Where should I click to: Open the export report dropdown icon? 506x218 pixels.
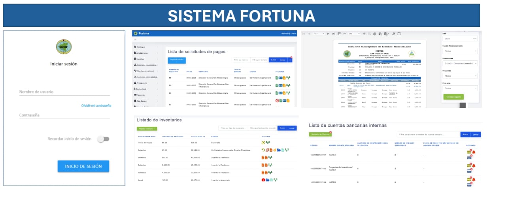click(386, 34)
